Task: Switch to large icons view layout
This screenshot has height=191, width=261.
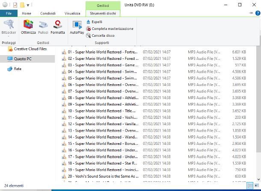Action: pyautogui.click(x=257, y=186)
